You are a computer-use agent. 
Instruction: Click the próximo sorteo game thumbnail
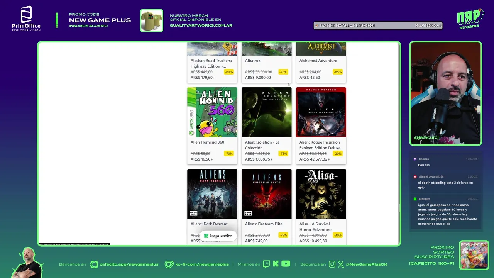(x=474, y=255)
